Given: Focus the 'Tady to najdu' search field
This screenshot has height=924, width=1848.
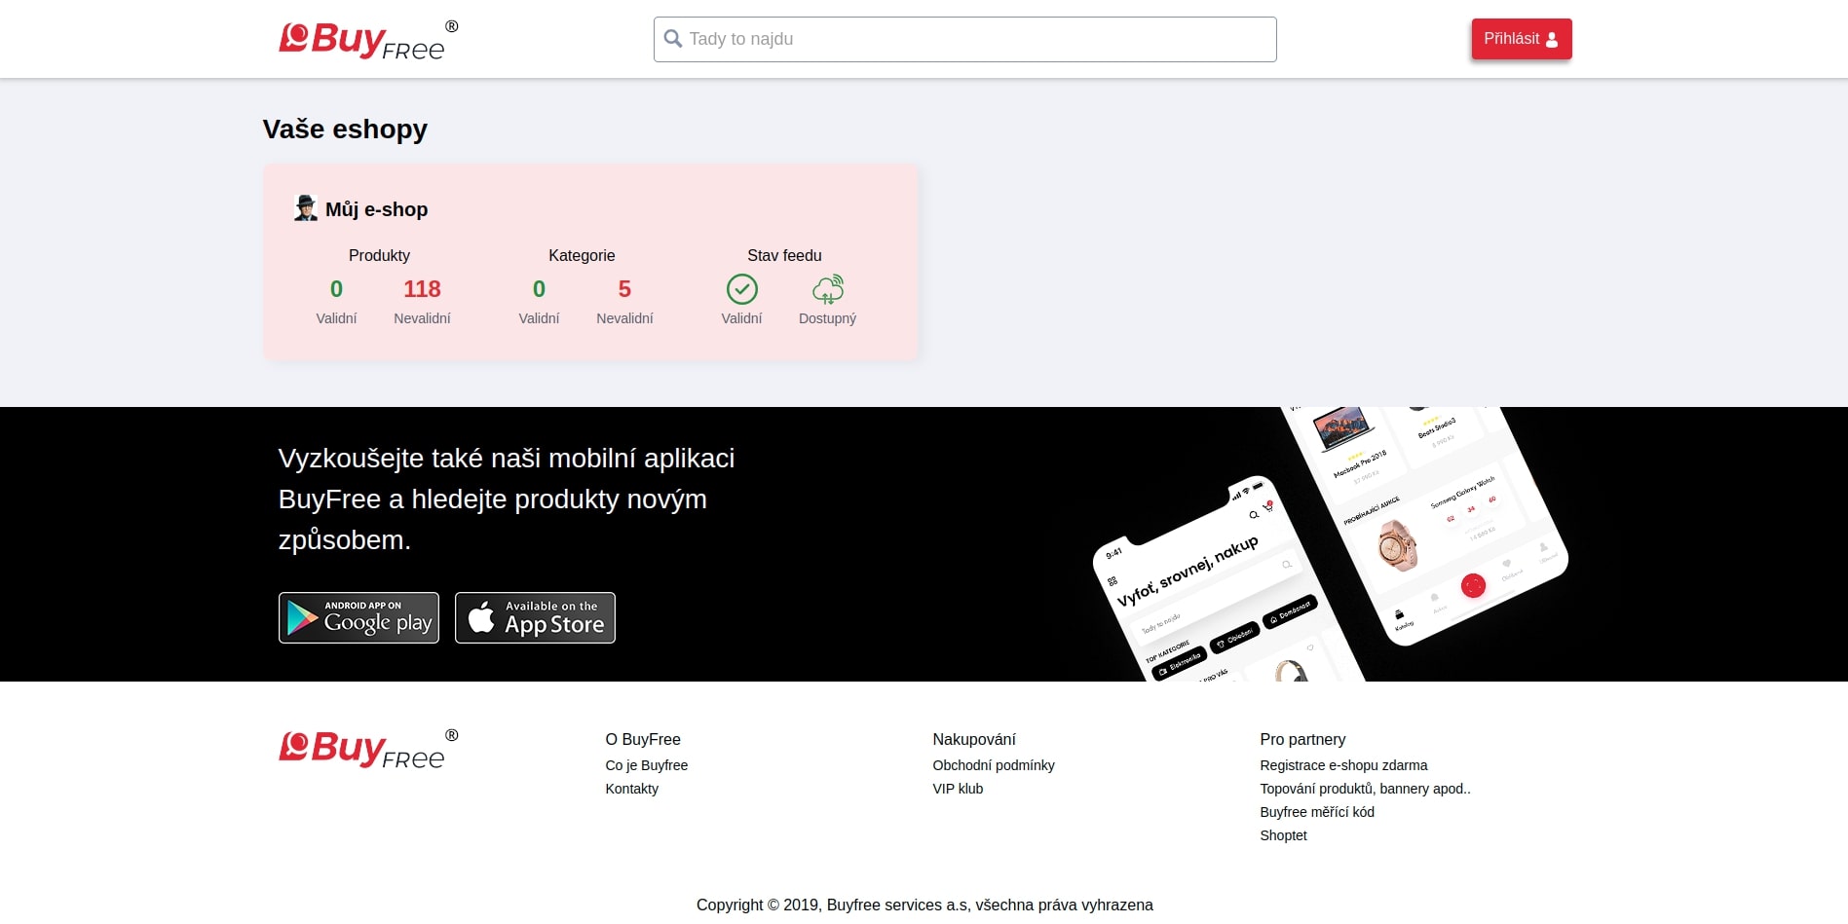Looking at the screenshot, I should [x=964, y=39].
